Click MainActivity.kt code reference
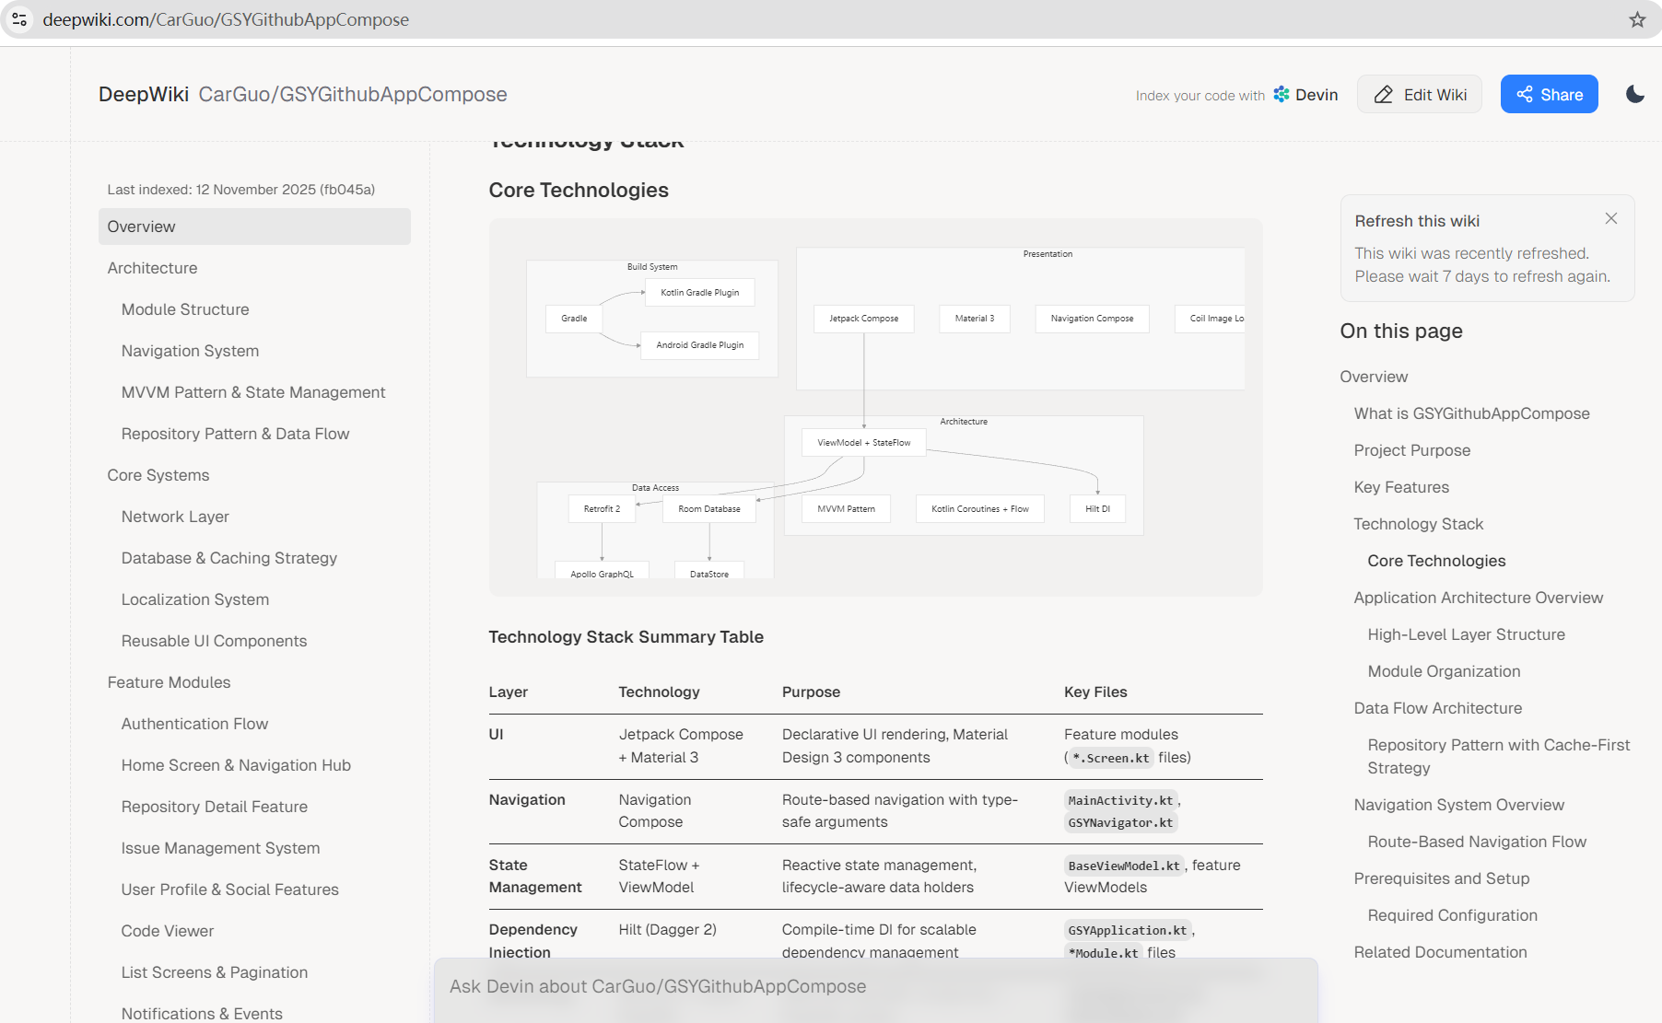This screenshot has height=1023, width=1662. point(1120,800)
